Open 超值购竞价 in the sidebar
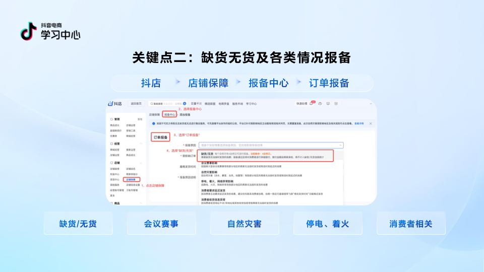 (x=115, y=131)
